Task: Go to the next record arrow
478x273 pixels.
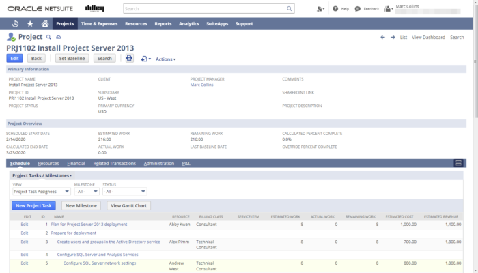Action: [x=393, y=37]
